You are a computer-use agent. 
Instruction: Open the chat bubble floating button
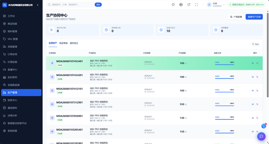pos(261,136)
